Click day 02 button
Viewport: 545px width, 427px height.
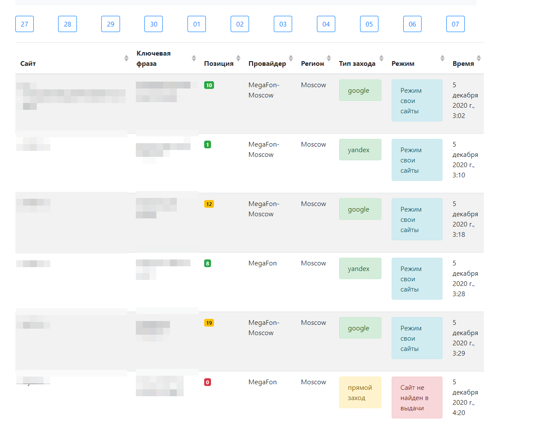(240, 24)
